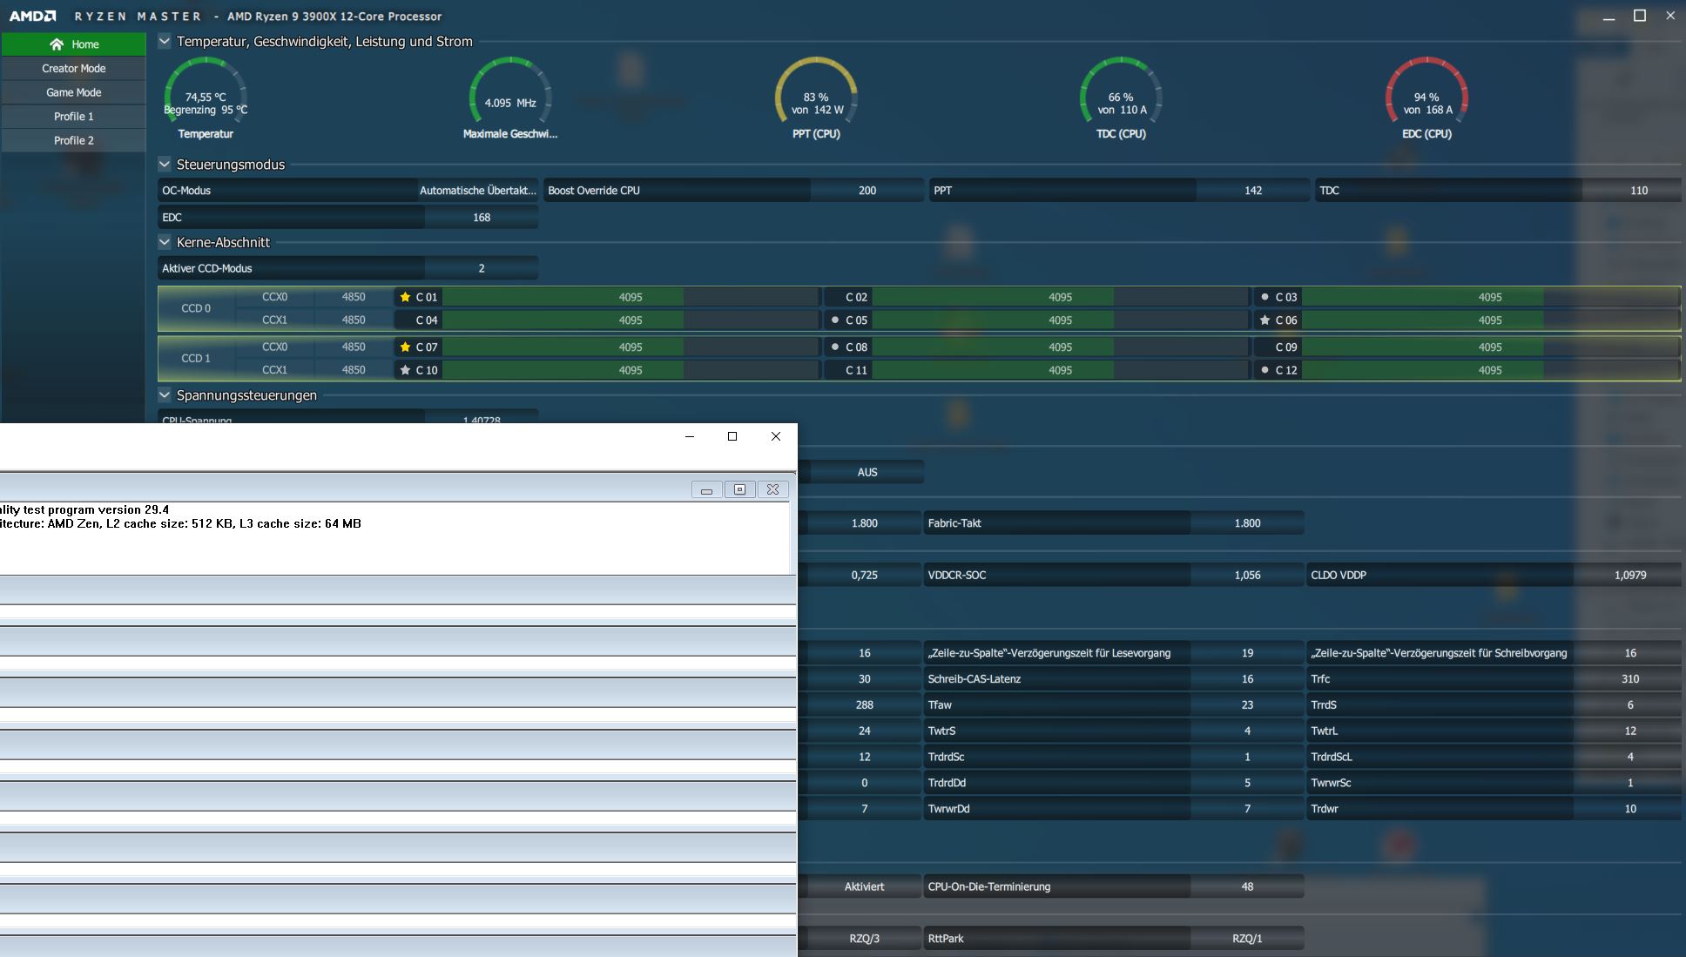Image resolution: width=1686 pixels, height=957 pixels.
Task: Click the silver star on core C 10
Action: (x=405, y=370)
